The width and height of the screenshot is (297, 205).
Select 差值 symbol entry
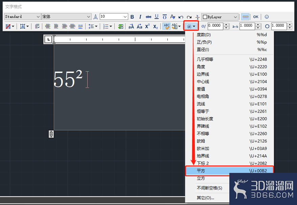click(230, 89)
